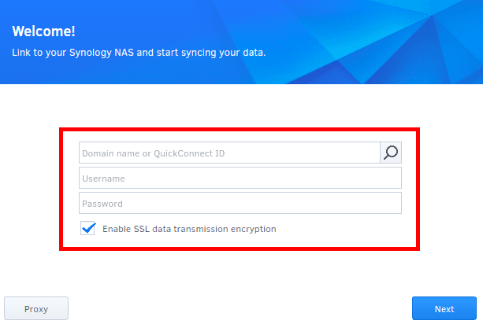483x324 pixels.
Task: Proceed with the Next button
Action: 444,308
